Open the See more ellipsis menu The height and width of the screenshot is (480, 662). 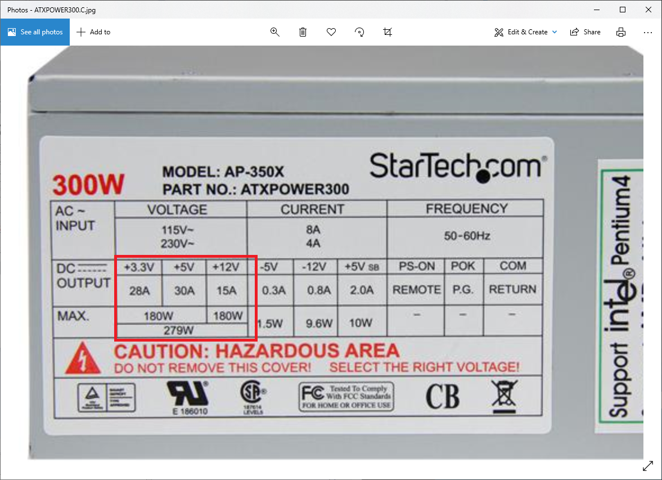pyautogui.click(x=647, y=32)
